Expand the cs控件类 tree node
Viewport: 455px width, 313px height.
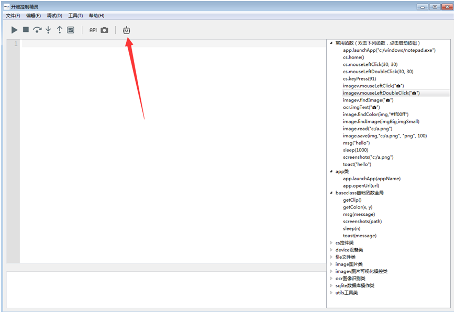(331, 242)
